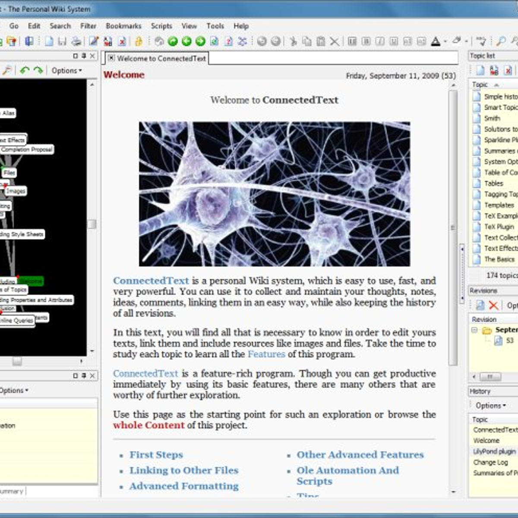The height and width of the screenshot is (518, 518).
Task: Open find with the main toolbar magnifier
Action: coord(501,41)
